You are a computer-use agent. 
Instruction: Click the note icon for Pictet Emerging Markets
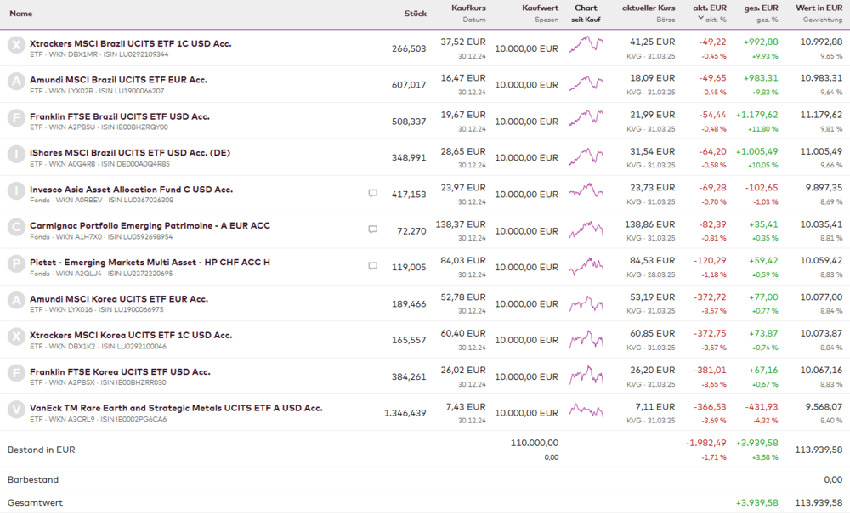[372, 266]
